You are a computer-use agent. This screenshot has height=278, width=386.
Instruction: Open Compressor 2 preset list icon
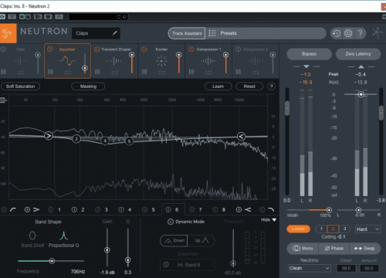[239, 72]
